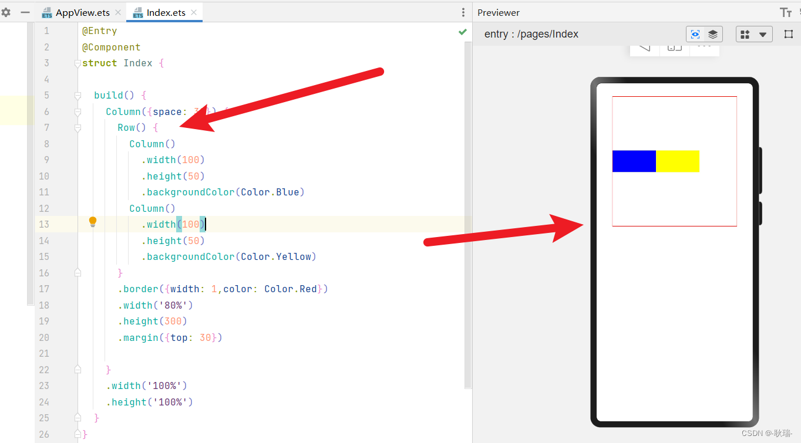Open the multi-device profile icon

pos(745,34)
